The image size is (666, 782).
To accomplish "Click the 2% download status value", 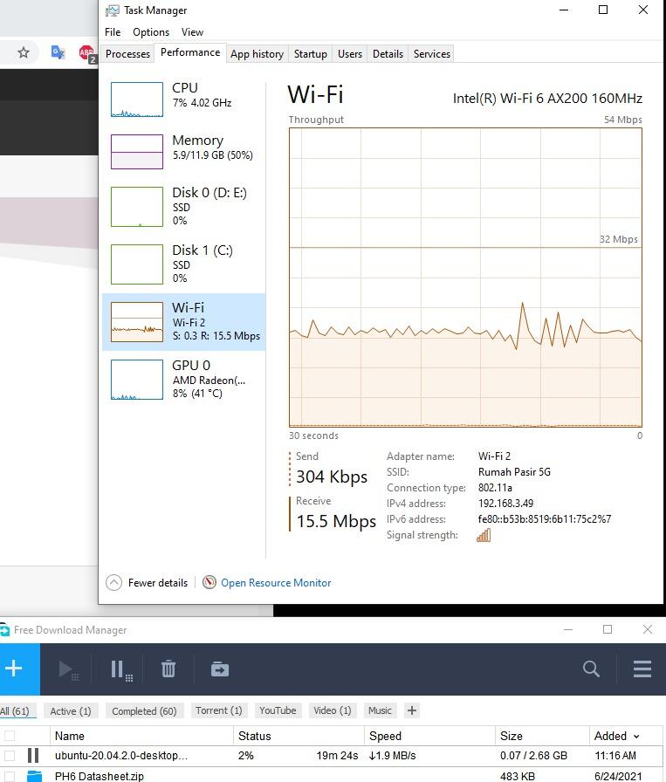I will [x=246, y=755].
